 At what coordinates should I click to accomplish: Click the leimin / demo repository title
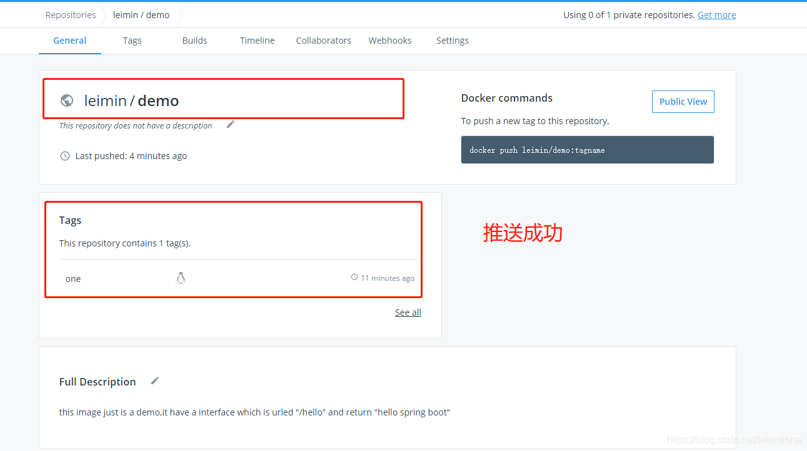tap(131, 100)
